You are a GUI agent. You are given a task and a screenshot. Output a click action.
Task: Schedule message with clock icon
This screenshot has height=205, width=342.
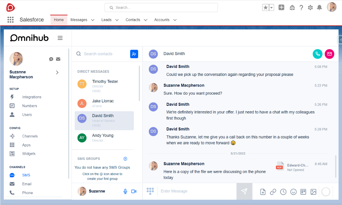pyautogui.click(x=283, y=192)
